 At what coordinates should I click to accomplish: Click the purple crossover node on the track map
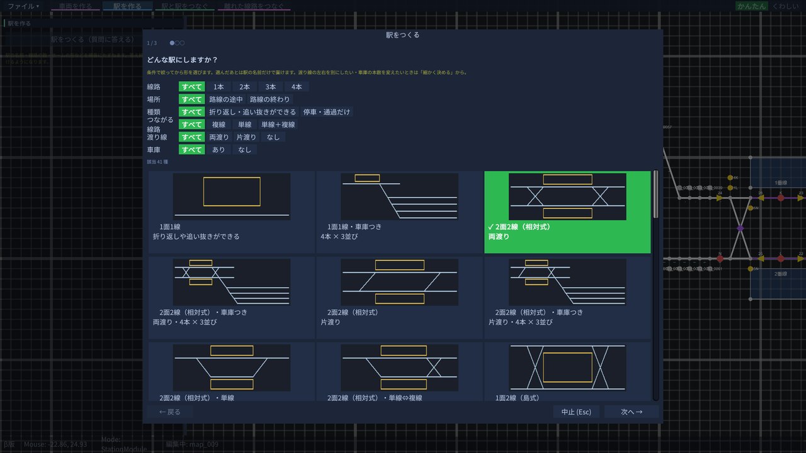740,228
